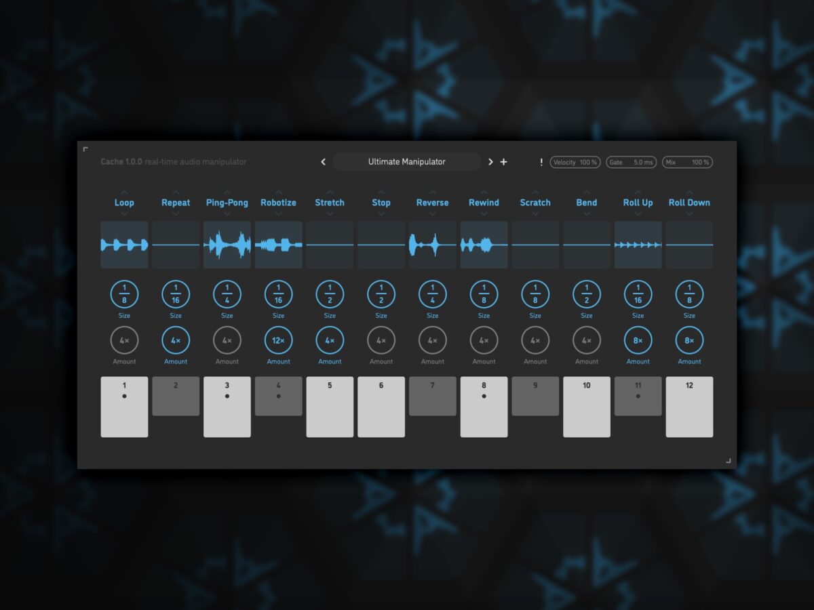Click the exclamation mark icon
This screenshot has height=610, width=814.
[541, 162]
